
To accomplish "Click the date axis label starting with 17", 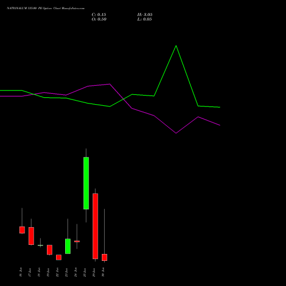I will click(x=30, y=272).
